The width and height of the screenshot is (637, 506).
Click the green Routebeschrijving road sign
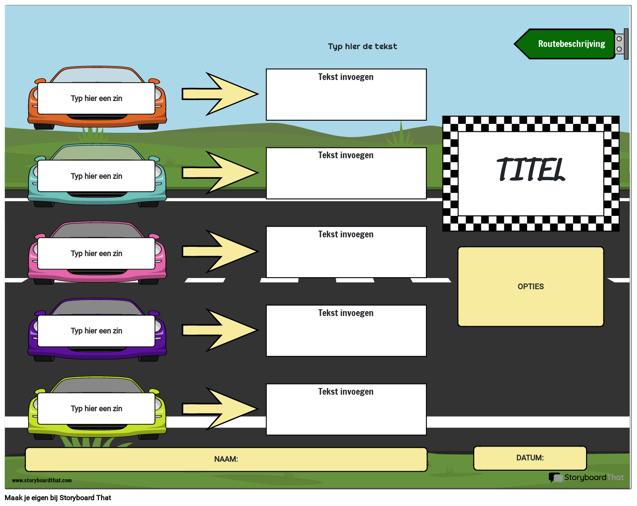pos(571,44)
